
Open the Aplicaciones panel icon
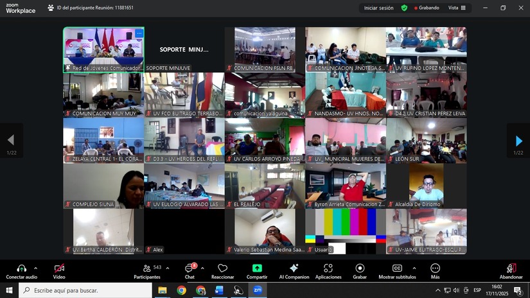coord(328,268)
